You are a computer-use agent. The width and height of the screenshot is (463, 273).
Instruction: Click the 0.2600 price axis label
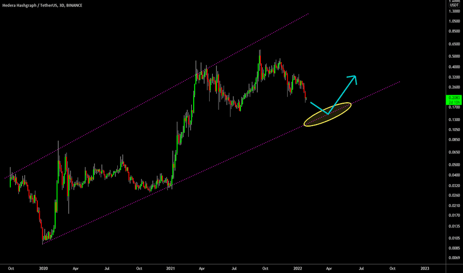click(x=454, y=87)
